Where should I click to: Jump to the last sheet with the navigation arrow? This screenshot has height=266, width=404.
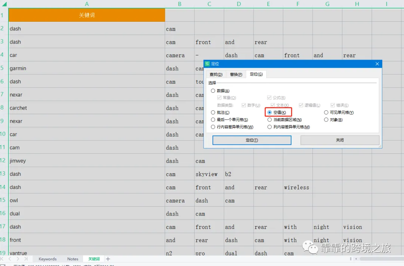tap(26, 259)
